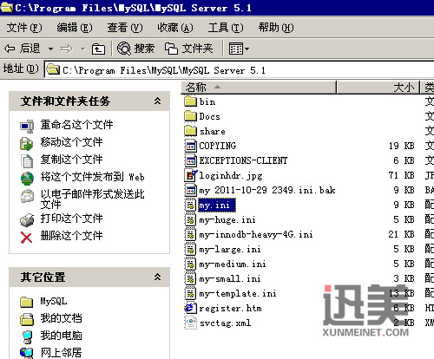The height and width of the screenshot is (359, 434).
Task: Open the views dropdown in the toolbar
Action: [239, 49]
